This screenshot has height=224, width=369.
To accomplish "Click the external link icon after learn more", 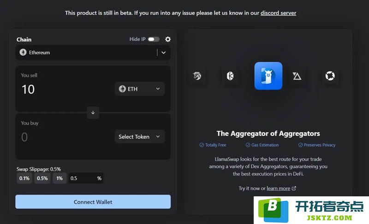I will coord(294,188).
